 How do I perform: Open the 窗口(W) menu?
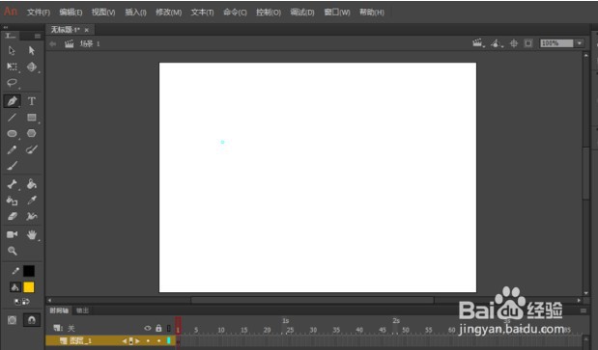337,13
